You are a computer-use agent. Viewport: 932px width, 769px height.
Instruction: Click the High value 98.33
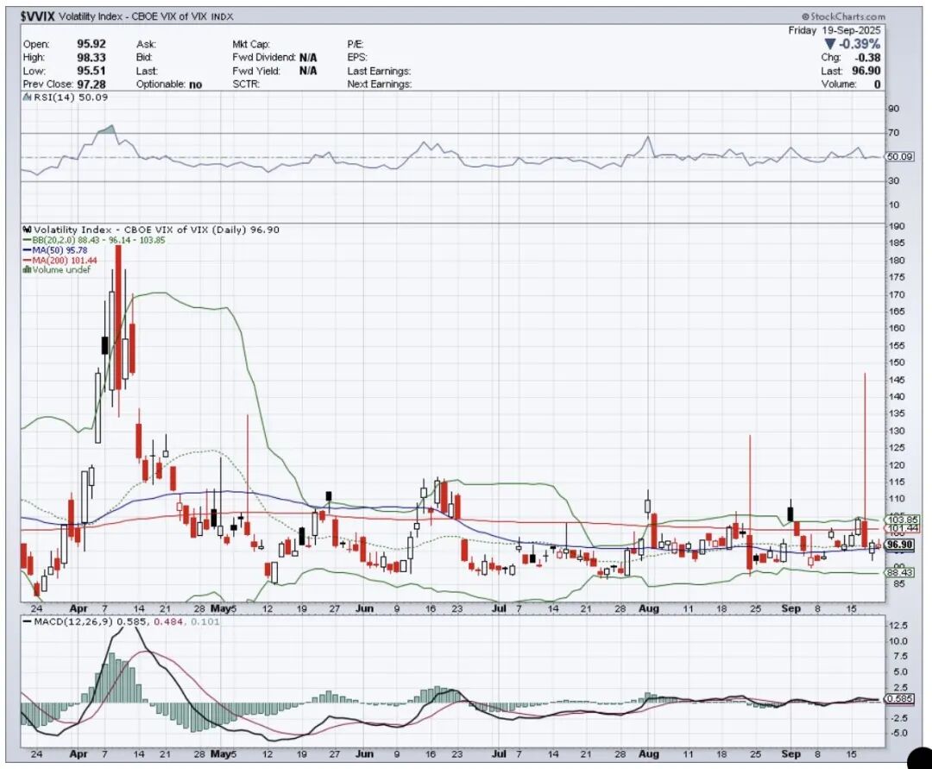(x=91, y=57)
